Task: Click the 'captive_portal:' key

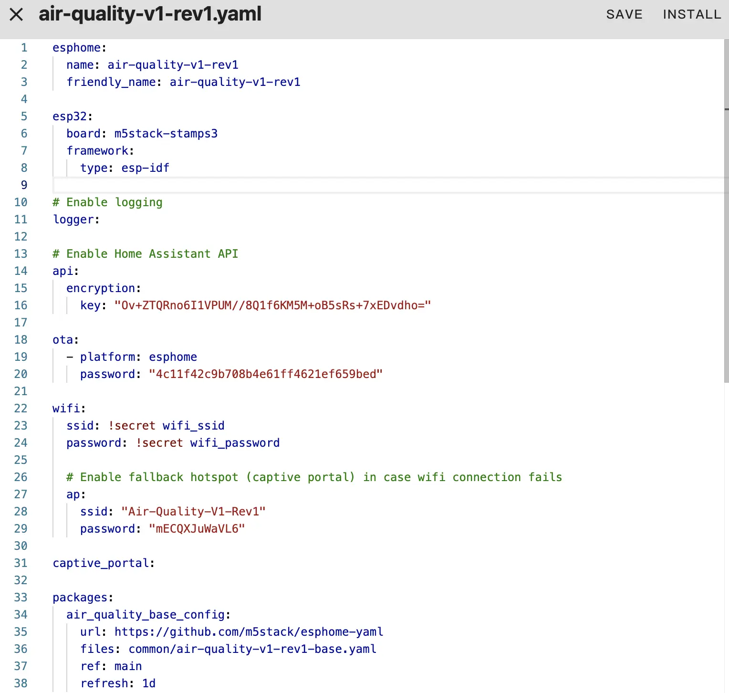Action: [103, 563]
